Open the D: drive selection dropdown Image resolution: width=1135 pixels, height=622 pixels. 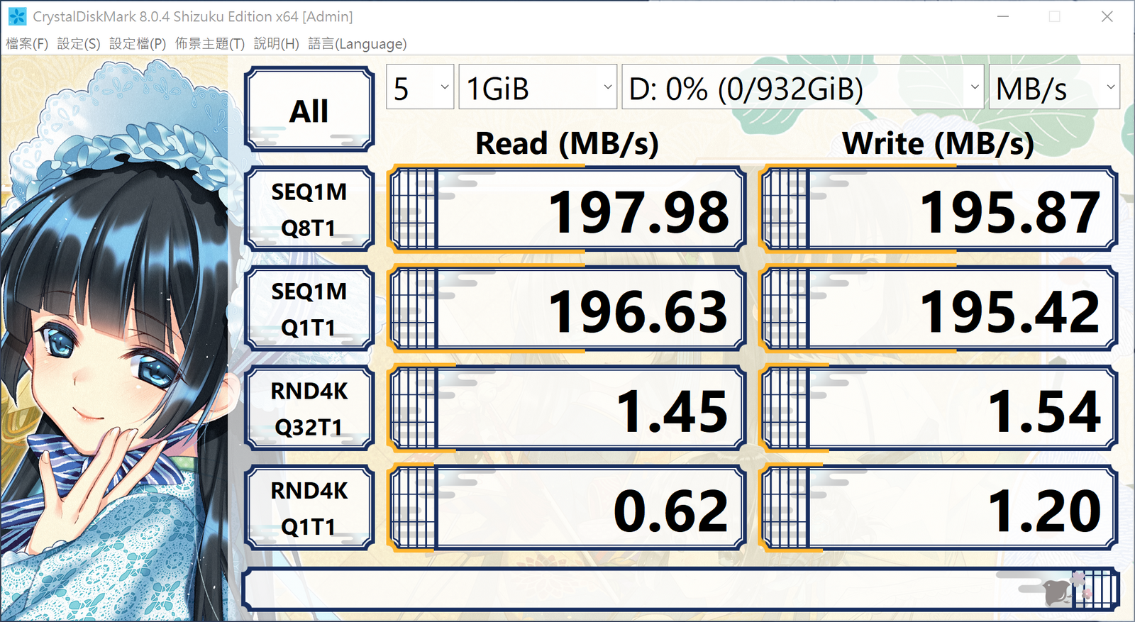click(802, 88)
